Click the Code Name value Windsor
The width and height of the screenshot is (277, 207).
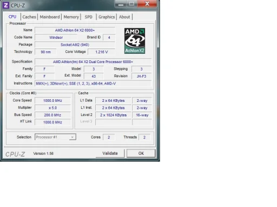coord(56,37)
